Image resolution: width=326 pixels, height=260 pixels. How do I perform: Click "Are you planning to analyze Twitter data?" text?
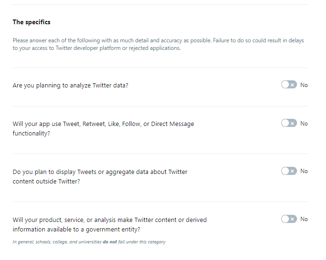tap(70, 86)
